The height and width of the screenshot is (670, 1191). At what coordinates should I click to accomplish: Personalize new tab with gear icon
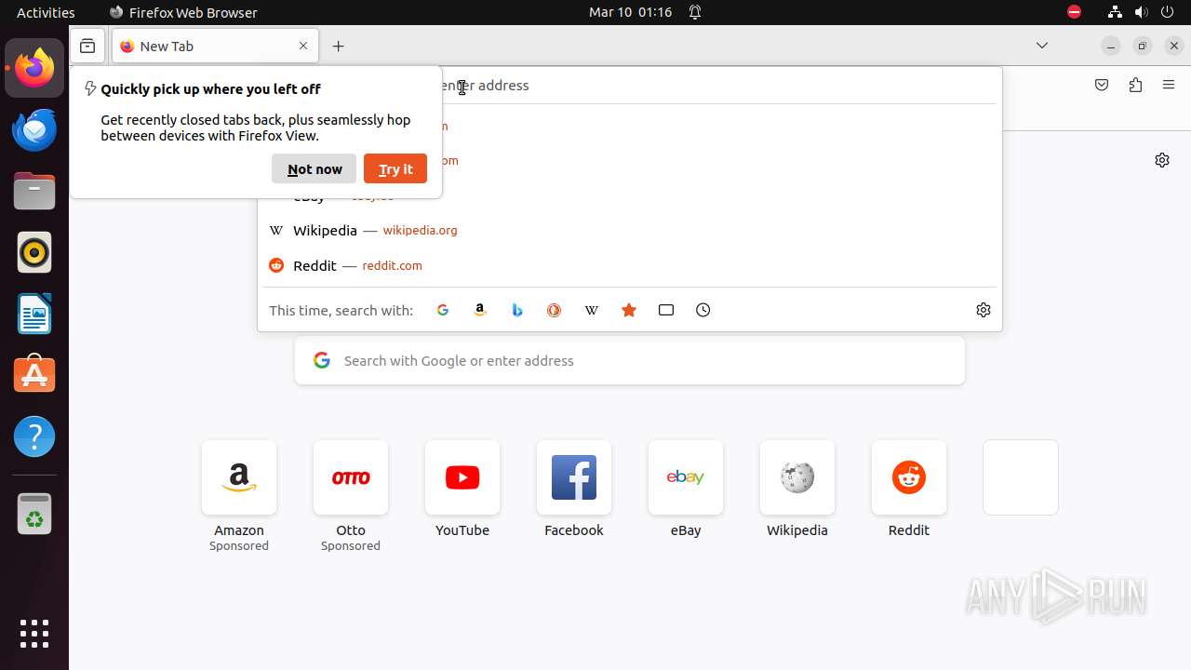coord(1162,160)
